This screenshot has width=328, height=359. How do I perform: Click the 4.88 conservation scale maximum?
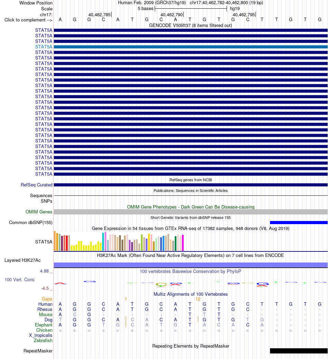tap(44, 271)
